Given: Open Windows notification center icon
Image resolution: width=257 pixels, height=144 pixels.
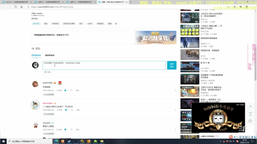Looking at the screenshot, I should point(252,141).
